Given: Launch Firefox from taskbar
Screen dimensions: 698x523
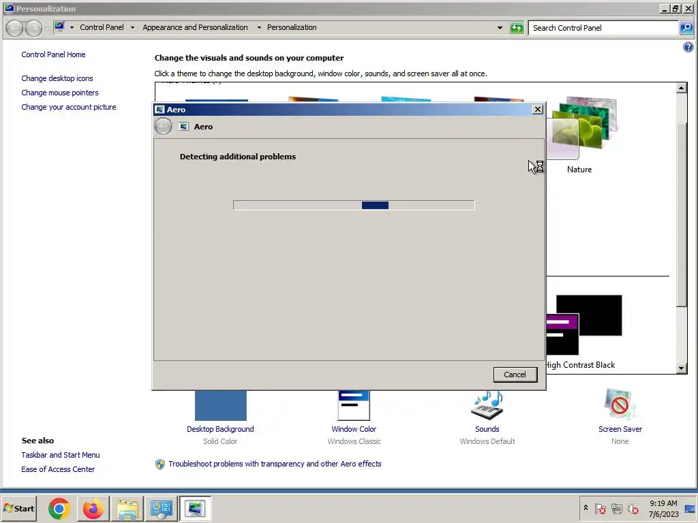Looking at the screenshot, I should point(93,509).
